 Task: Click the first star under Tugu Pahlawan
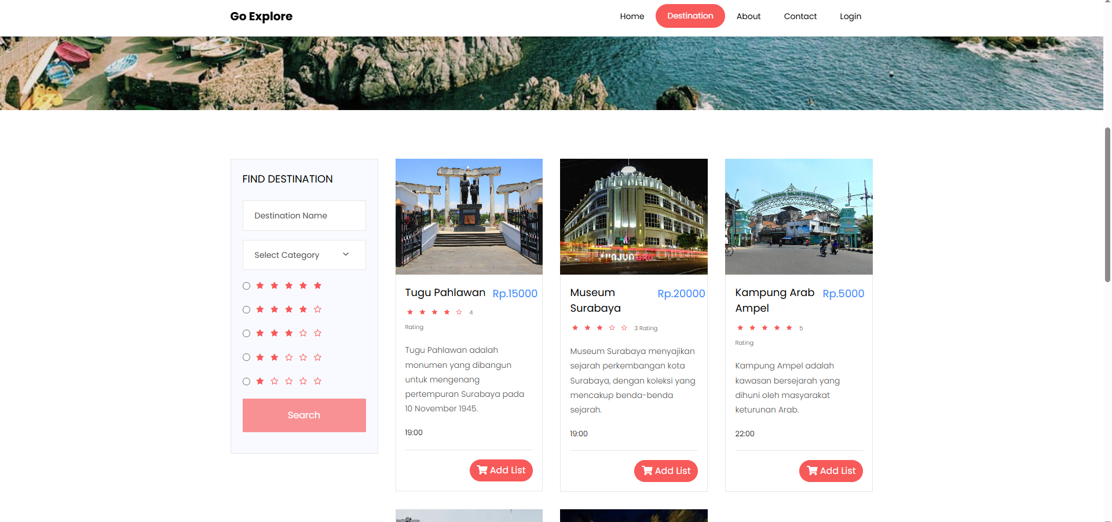[410, 312]
